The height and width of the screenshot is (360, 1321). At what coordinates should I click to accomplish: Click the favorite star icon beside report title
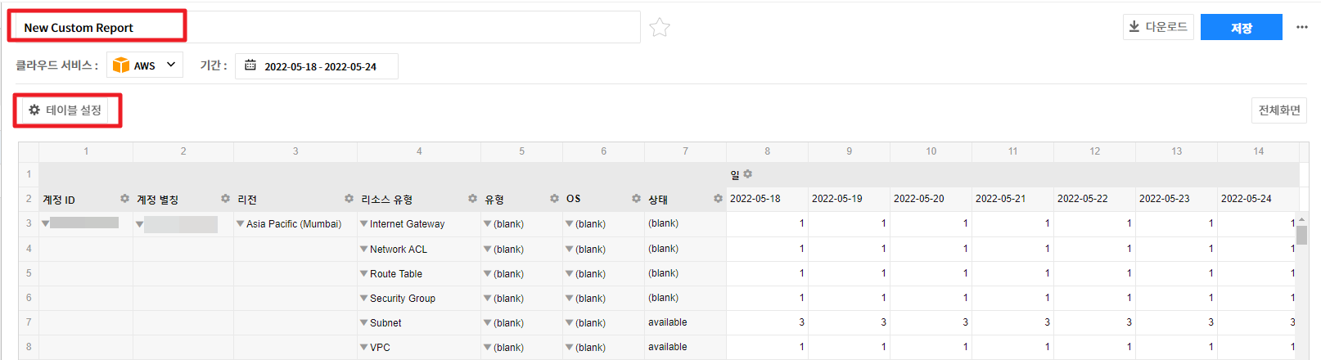pos(659,28)
